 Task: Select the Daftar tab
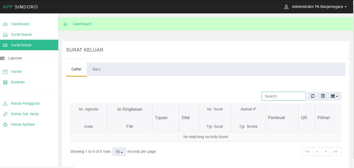[76, 69]
